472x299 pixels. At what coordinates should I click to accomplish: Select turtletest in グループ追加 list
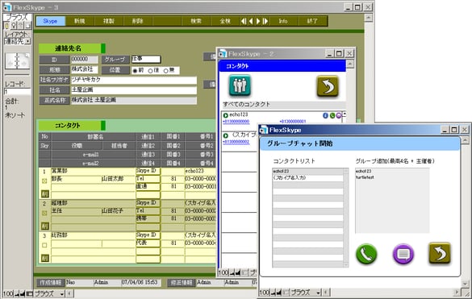pyautogui.click(x=365, y=177)
